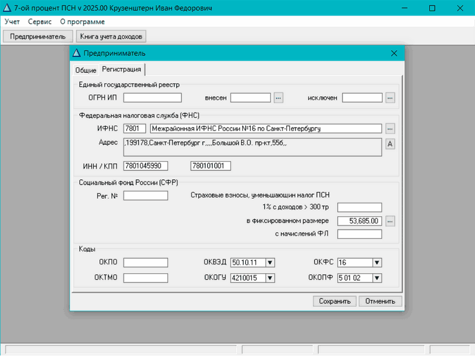Click the 'A' address button
Viewport: 475px width, 356px height.
tap(390, 144)
